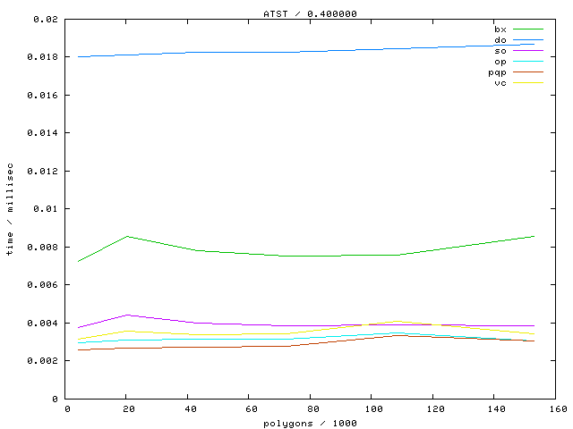Select the "so" legend label
Image resolution: width=573 pixels, height=429 pixels.
pos(500,51)
